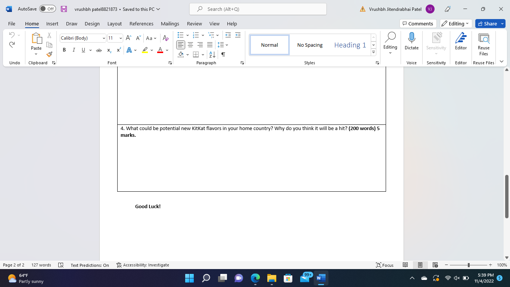
Task: Apply No Spacing style
Action: pos(310,45)
